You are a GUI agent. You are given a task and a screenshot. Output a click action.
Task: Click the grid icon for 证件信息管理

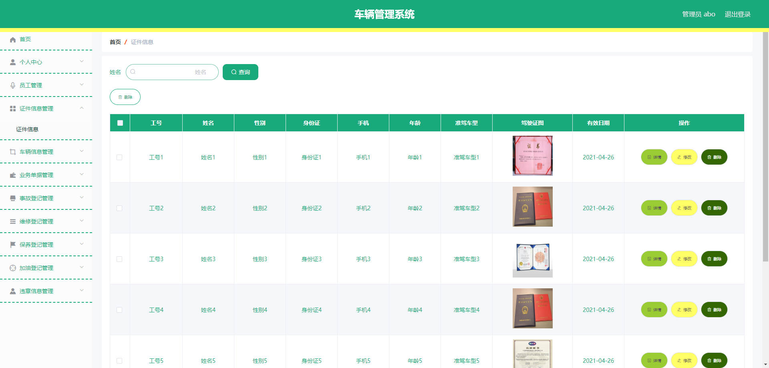[13, 109]
